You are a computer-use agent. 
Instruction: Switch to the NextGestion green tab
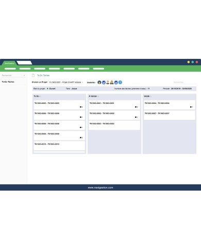coord(9,63)
